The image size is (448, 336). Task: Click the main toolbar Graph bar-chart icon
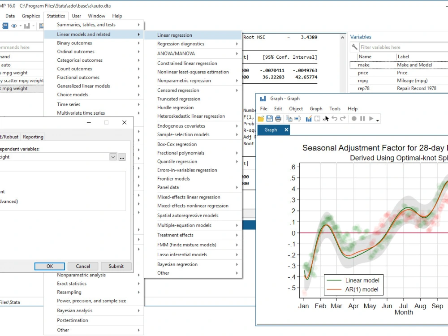tap(27, 26)
